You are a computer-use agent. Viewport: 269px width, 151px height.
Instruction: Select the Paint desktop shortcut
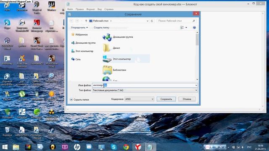pos(7,6)
